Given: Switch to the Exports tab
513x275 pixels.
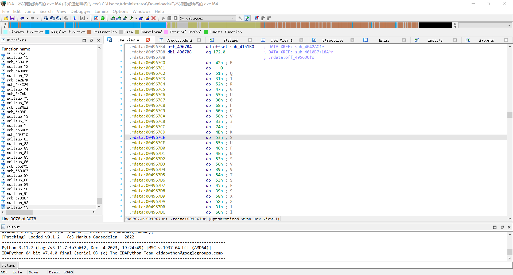Looking at the screenshot, I should [x=486, y=40].
